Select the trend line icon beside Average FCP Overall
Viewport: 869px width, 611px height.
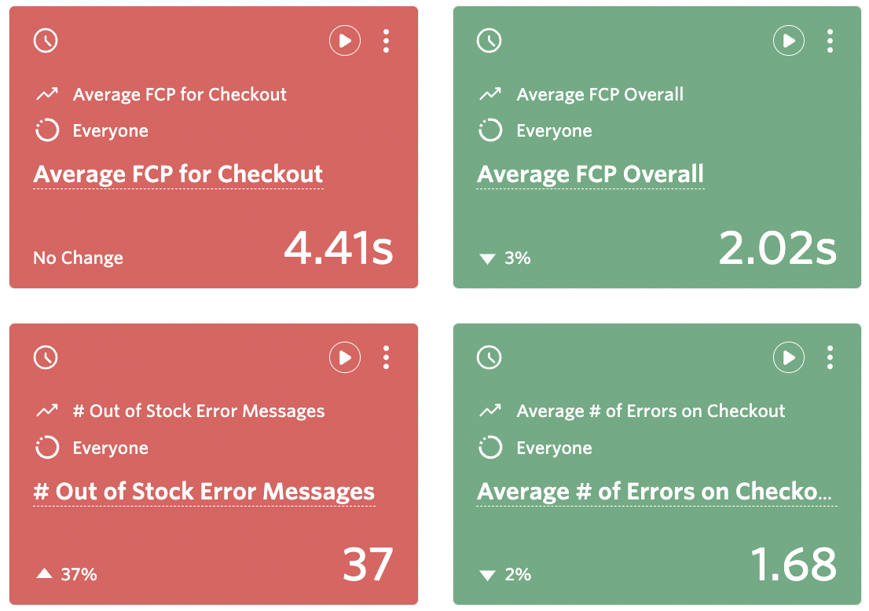click(491, 93)
